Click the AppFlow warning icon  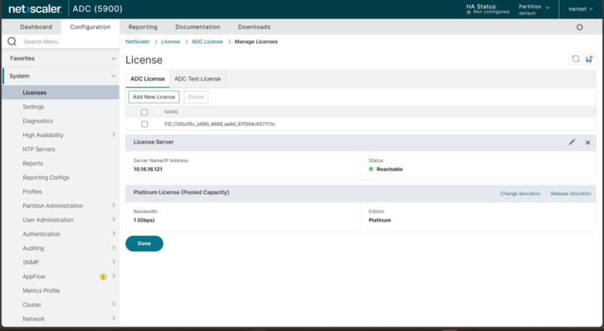(103, 277)
